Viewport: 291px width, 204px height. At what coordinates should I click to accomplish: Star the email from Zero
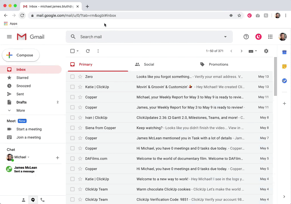(x=80, y=77)
